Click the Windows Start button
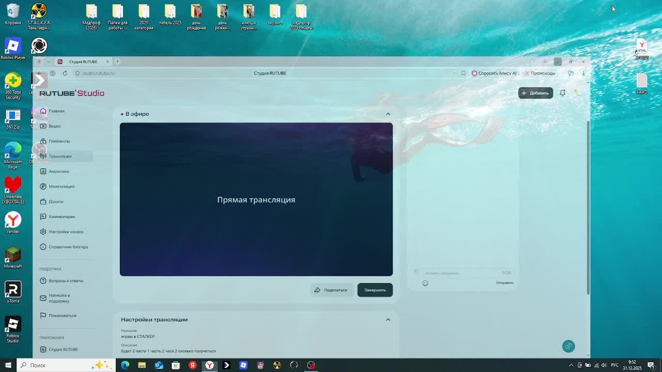662x372 pixels. click(x=8, y=365)
